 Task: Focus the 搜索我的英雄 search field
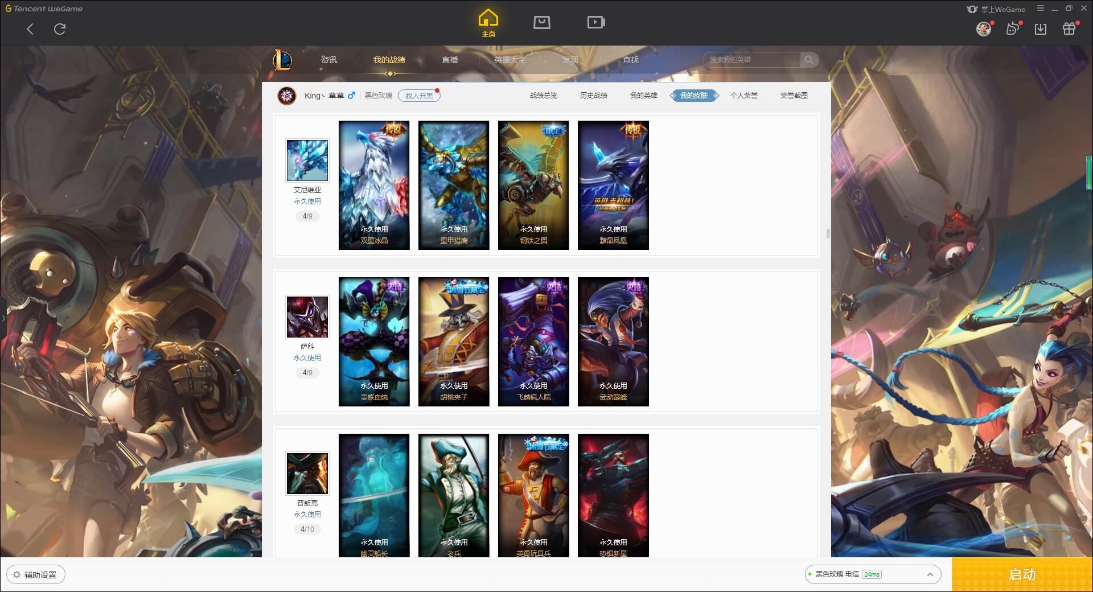[752, 60]
